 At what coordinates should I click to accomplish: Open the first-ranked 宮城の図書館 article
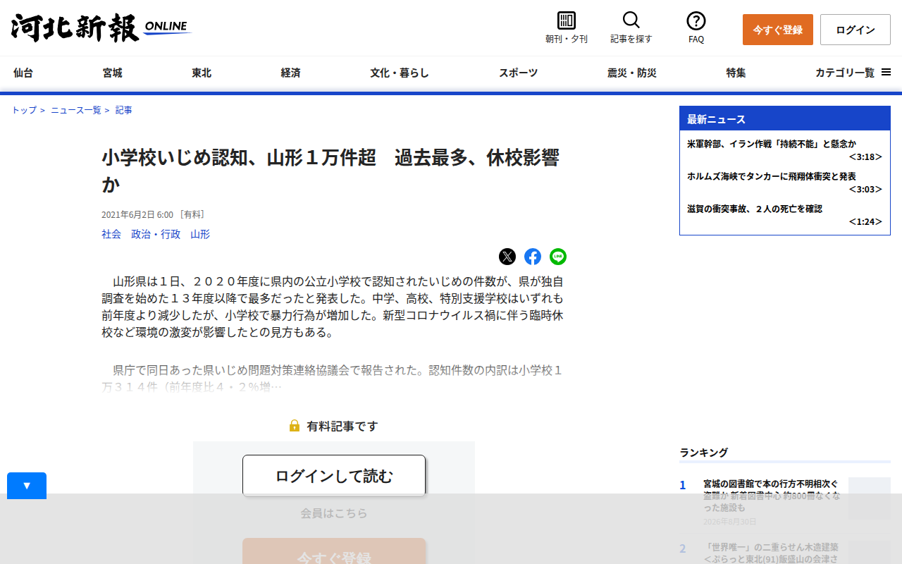pyautogui.click(x=772, y=495)
